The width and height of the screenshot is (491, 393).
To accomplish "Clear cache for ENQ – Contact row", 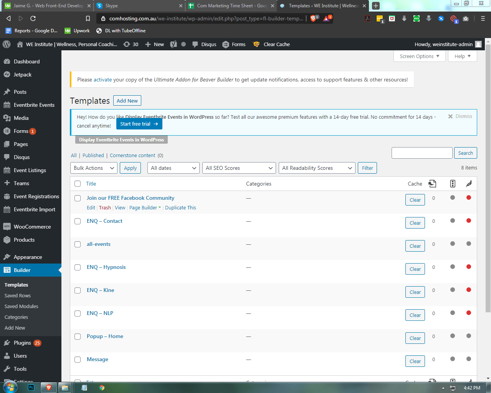I will (415, 223).
